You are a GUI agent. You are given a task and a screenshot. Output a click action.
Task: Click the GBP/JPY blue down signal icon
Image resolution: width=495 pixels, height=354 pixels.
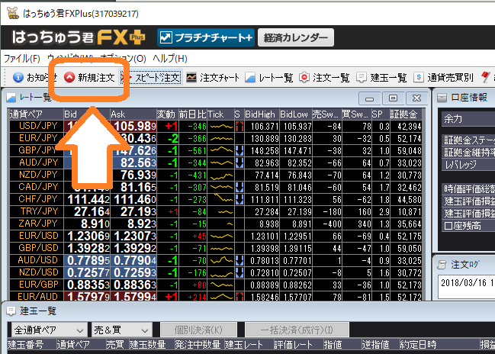click(x=239, y=150)
